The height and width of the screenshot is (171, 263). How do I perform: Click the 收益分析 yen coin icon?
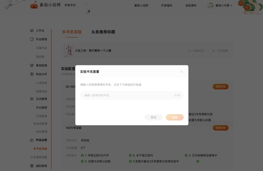coord(32,74)
